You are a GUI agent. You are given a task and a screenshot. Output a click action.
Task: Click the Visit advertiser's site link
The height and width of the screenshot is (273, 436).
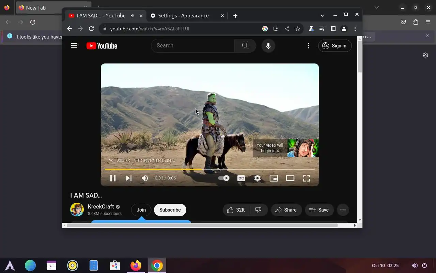pos(155,160)
